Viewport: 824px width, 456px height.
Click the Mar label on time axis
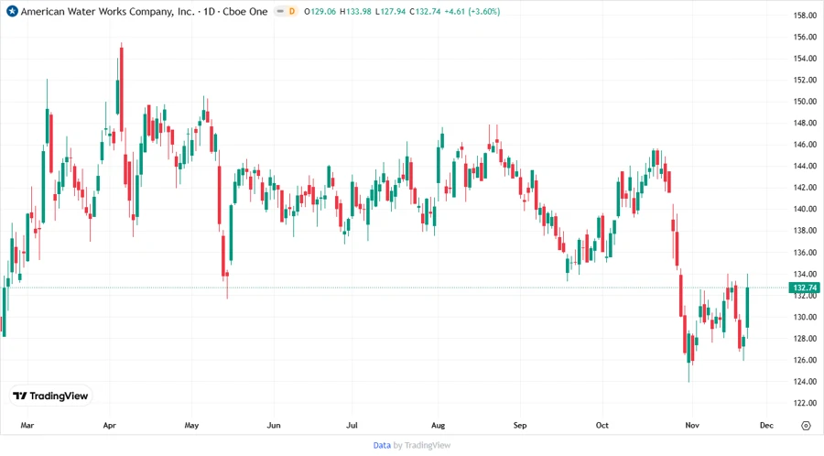click(27, 426)
